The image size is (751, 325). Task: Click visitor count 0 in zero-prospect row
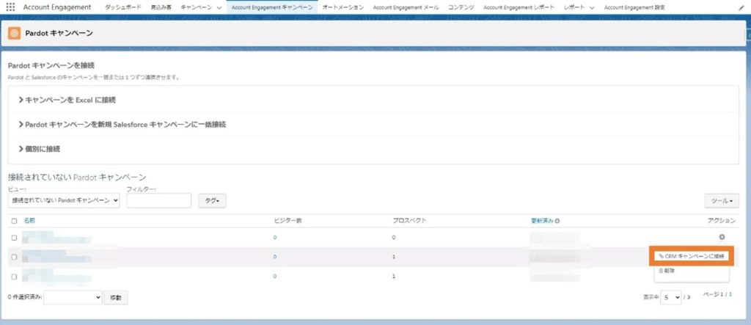275,237
